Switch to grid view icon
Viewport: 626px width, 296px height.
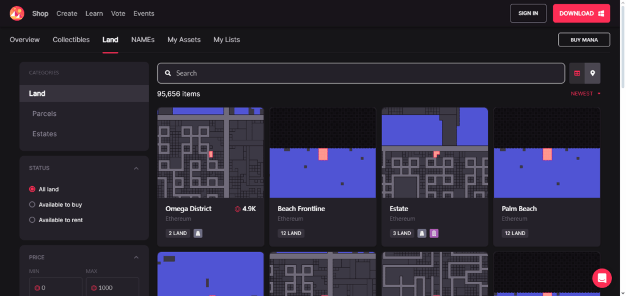pyautogui.click(x=577, y=73)
